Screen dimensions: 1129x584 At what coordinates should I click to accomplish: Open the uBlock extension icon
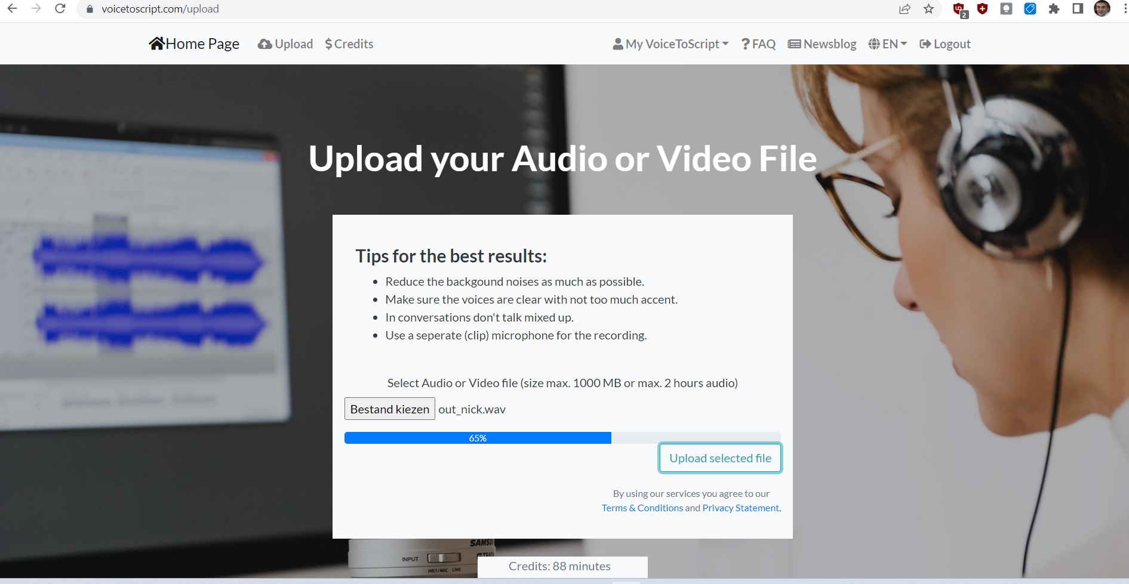coord(960,10)
